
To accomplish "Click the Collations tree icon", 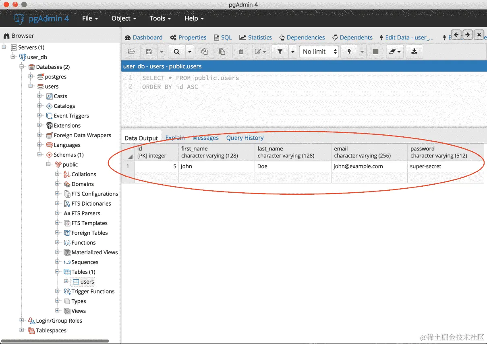I will pos(67,174).
